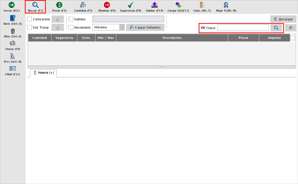Viewport: 298px width, 184px height.
Task: Click the Recargar button
Action: (x=283, y=19)
